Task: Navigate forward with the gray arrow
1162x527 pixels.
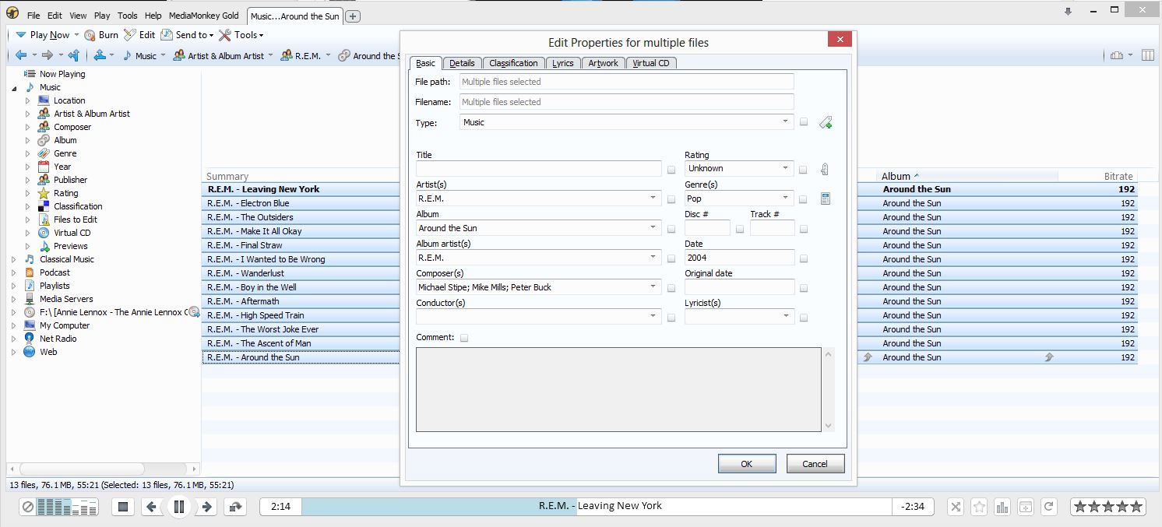Action: click(x=47, y=55)
